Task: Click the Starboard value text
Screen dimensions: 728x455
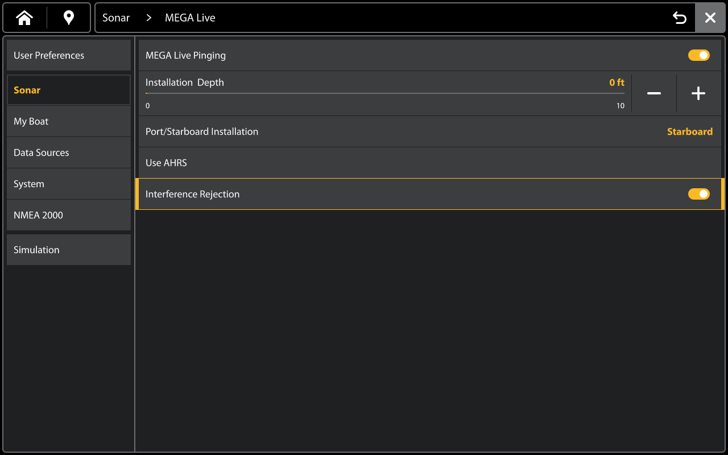Action: (x=690, y=131)
